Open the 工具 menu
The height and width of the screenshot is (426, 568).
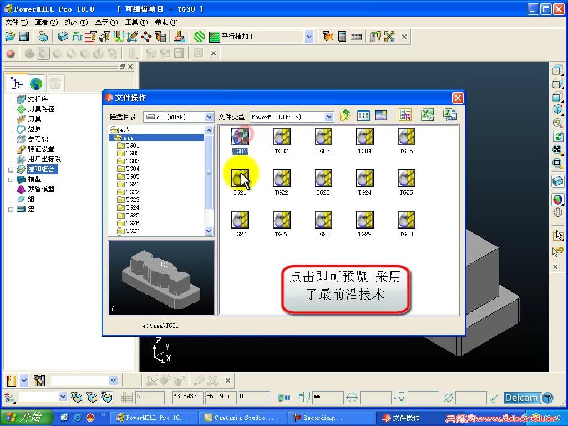[136, 22]
